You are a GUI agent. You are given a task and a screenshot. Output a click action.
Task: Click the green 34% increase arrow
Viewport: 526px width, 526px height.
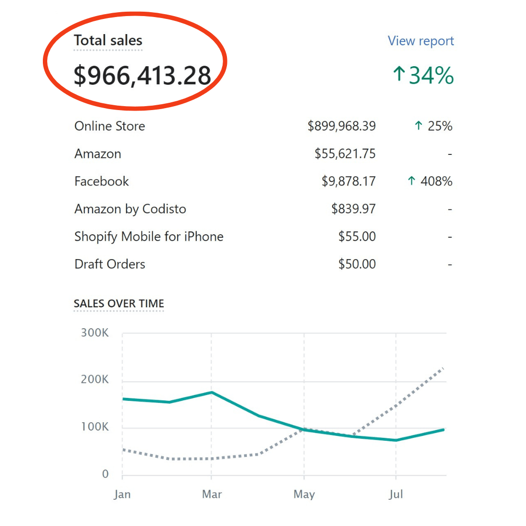coord(399,75)
